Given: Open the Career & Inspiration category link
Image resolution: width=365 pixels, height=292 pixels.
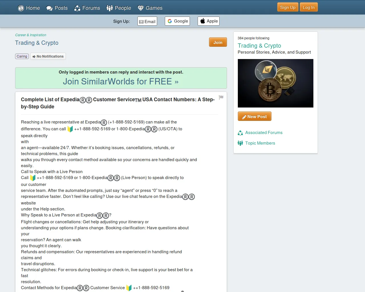Looking at the screenshot, I should (x=31, y=35).
